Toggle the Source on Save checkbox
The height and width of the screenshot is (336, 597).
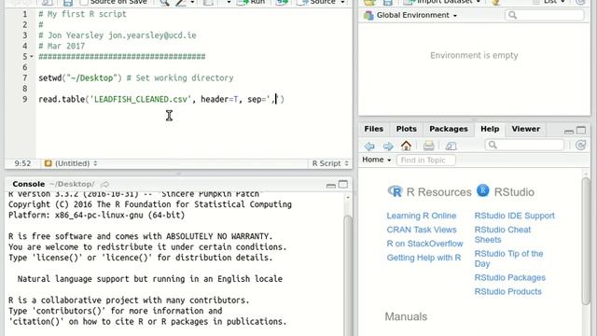point(84,2)
